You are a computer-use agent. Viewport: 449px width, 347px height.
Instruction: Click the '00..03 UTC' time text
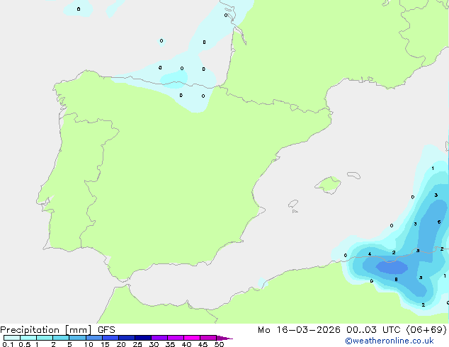(x=373, y=330)
